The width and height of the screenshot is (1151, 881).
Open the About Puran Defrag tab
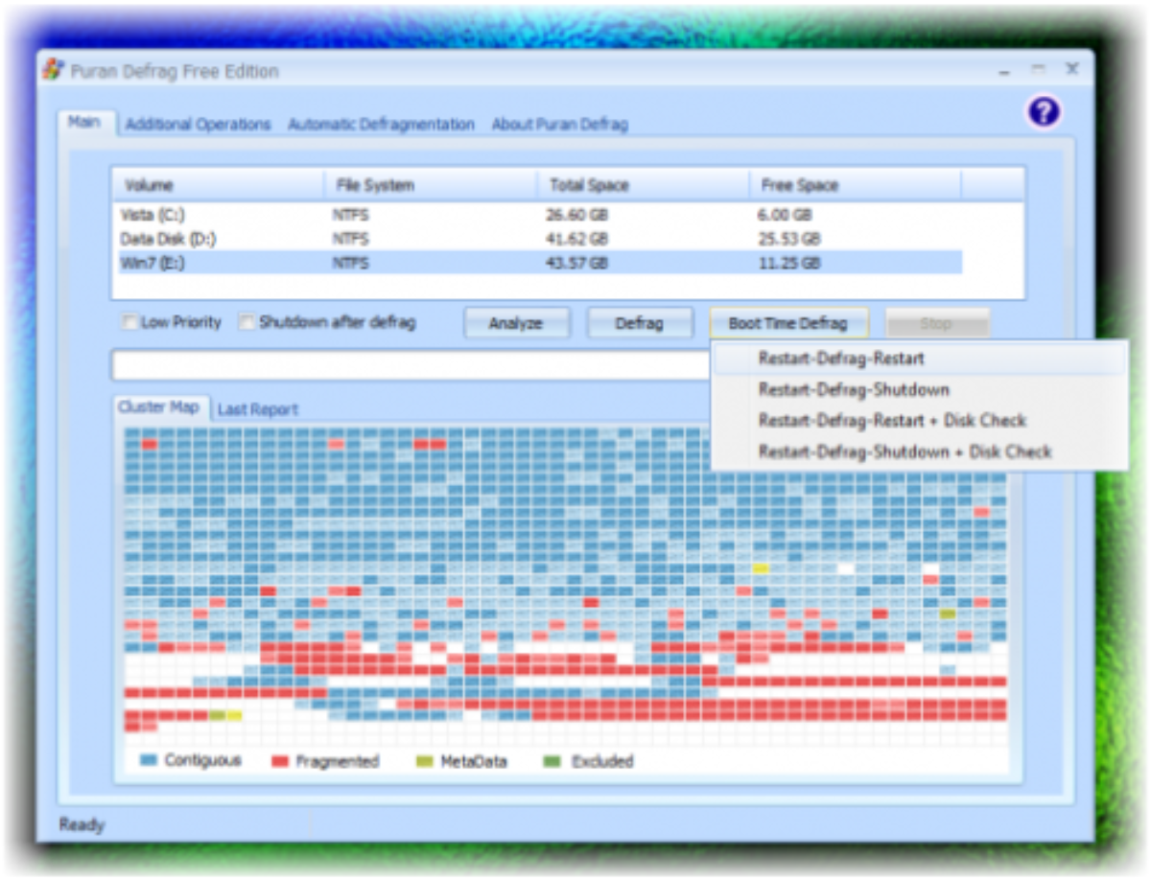coord(560,125)
